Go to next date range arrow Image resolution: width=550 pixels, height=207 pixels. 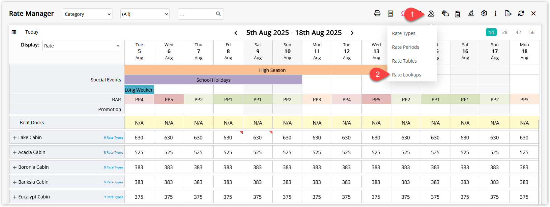coord(352,33)
